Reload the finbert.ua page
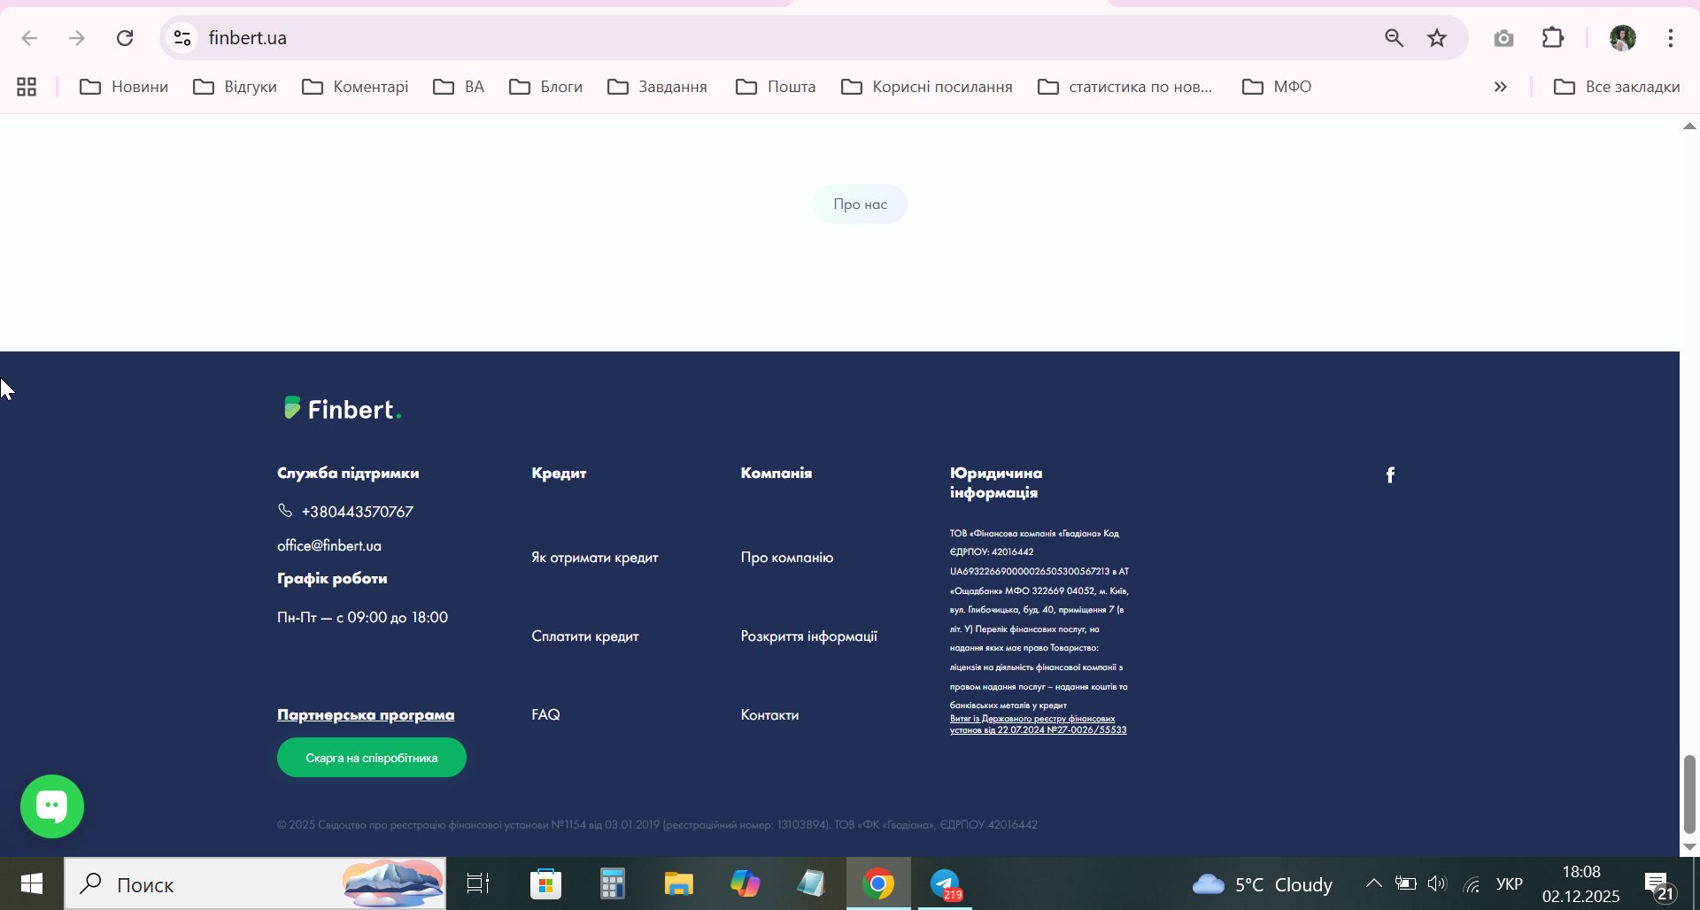Screen dimensions: 1700x910 click(x=125, y=38)
